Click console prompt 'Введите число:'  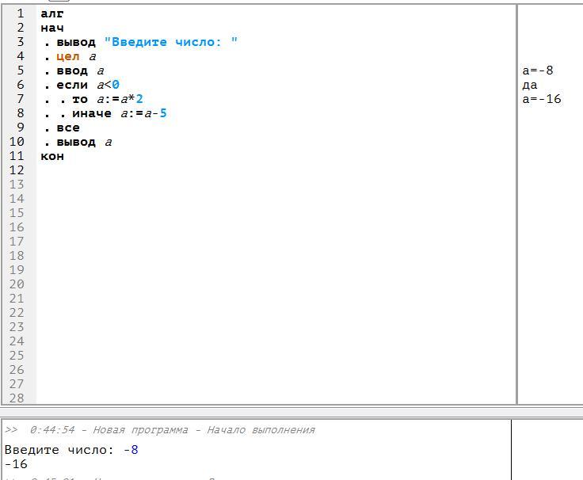59,450
